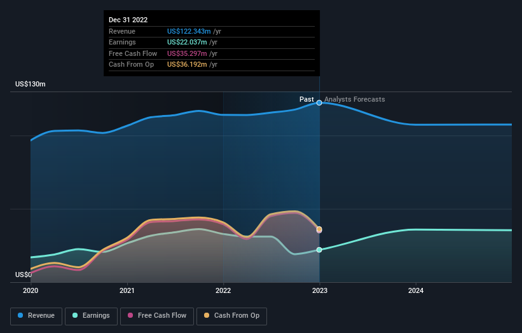This screenshot has height=333, width=522.
Task: Click the 2023 x-axis label
Action: (x=320, y=291)
